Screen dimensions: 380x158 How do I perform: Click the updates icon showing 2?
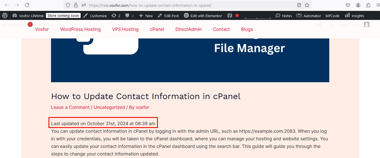coord(116,16)
